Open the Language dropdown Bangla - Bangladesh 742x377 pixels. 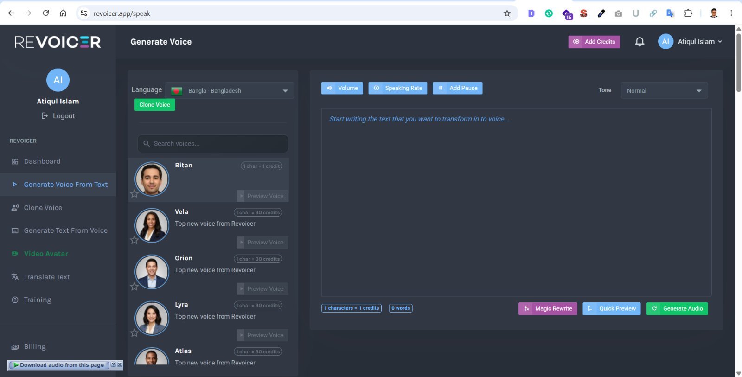[x=230, y=90]
